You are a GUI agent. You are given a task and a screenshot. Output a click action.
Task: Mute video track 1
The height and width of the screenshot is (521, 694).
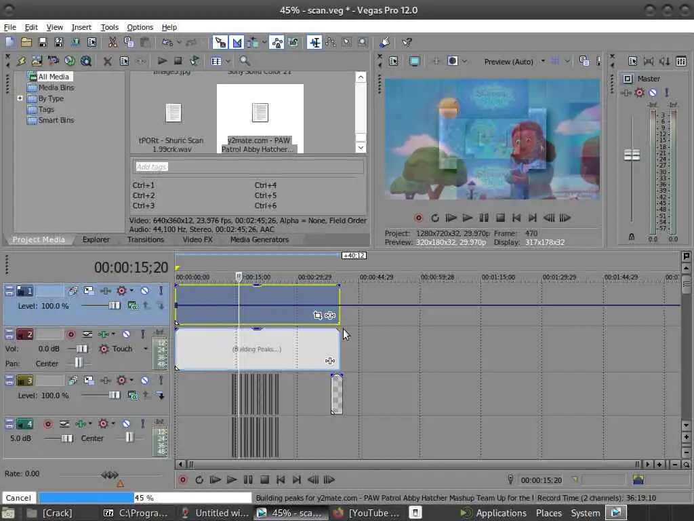pos(144,290)
